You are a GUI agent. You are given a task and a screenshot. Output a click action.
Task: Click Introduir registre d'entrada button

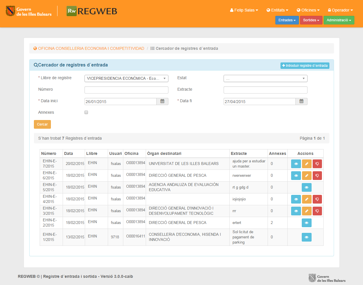tap(305, 66)
